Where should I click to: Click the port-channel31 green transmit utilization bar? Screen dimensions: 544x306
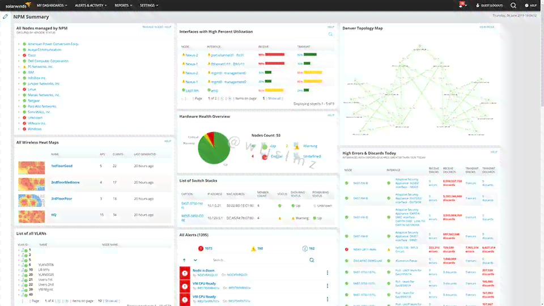tap(310, 54)
